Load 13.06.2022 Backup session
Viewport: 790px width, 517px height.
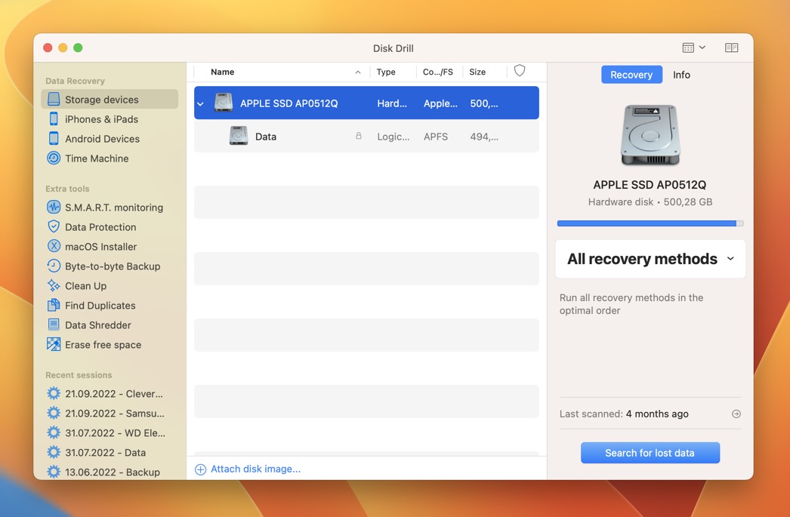click(112, 472)
